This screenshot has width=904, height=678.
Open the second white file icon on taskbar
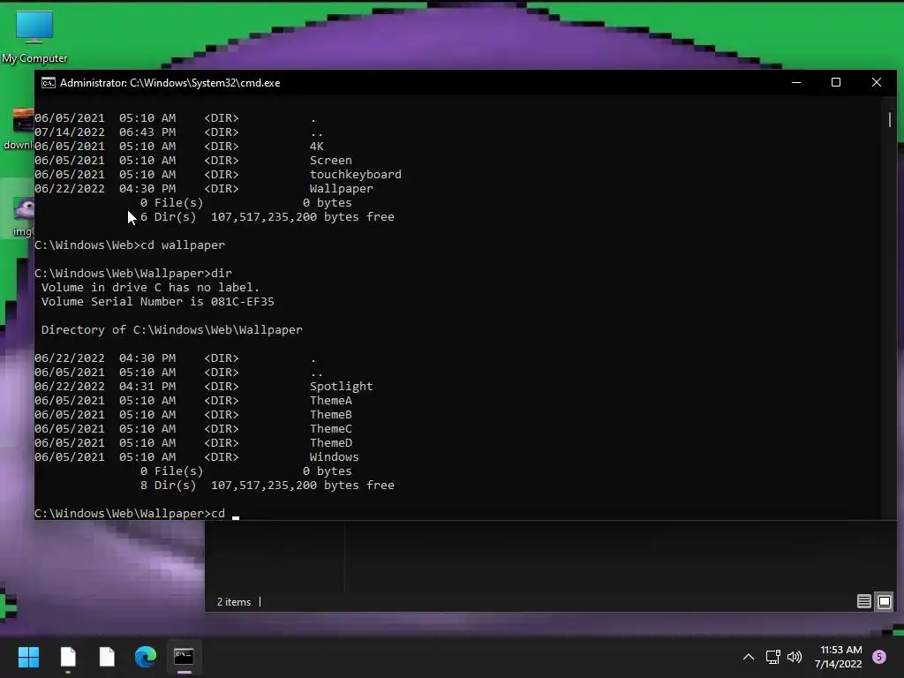point(107,657)
